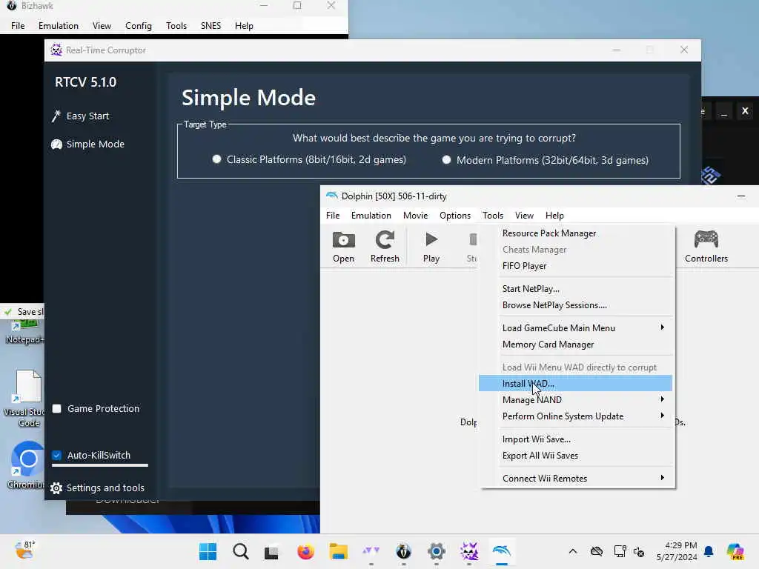Open taskbar Search magnifier
The width and height of the screenshot is (759, 569).
241,551
